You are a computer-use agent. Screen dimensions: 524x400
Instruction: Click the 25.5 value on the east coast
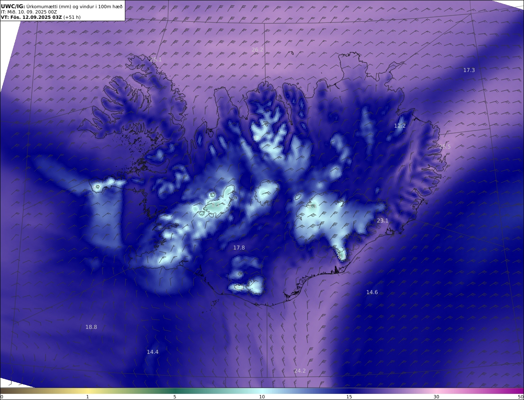click(x=445, y=147)
